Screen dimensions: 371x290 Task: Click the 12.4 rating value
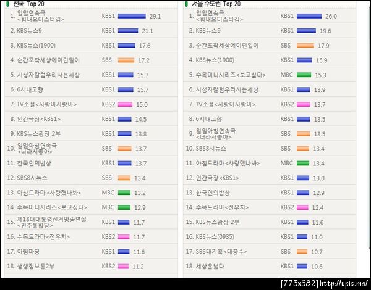318,207
